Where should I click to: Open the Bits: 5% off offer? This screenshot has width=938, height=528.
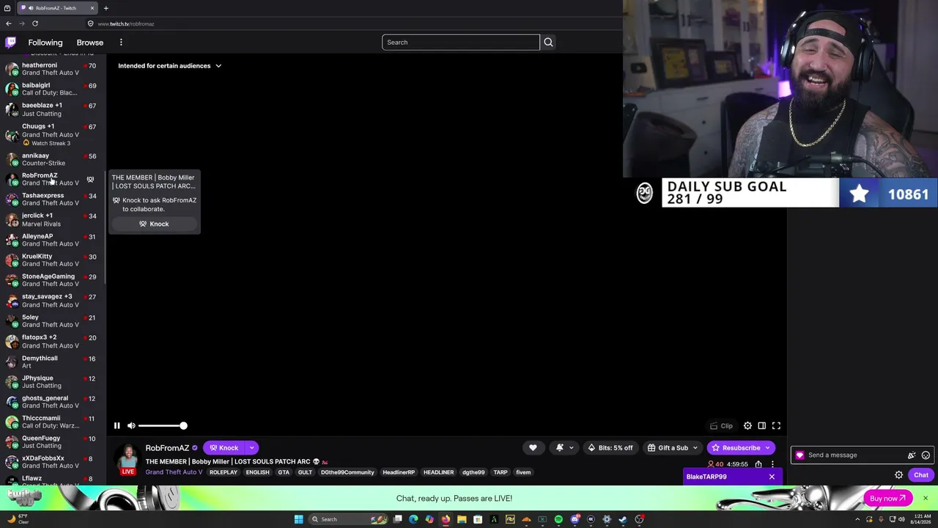coord(610,448)
